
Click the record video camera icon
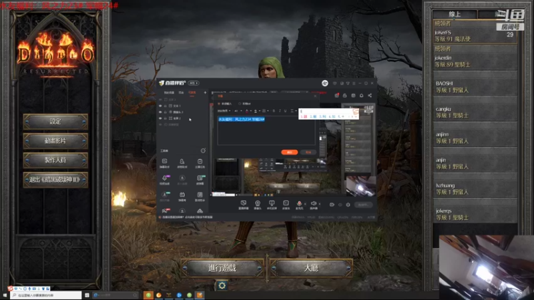[x=332, y=205]
